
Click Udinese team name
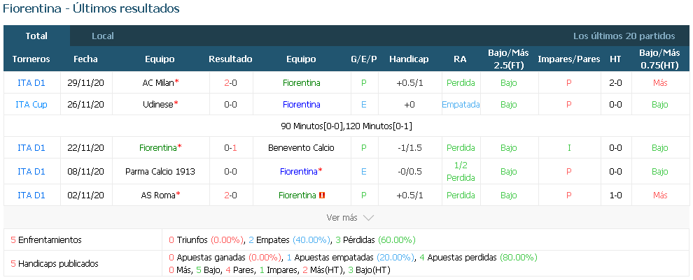tap(158, 105)
